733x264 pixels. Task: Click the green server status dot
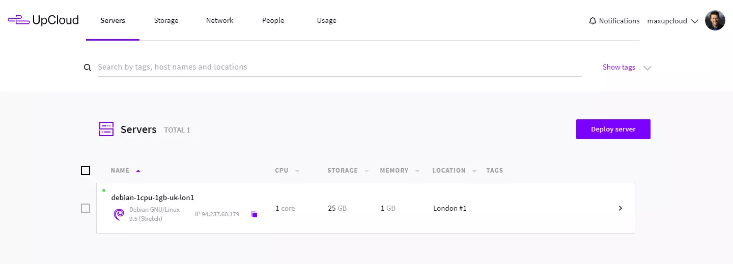click(x=104, y=190)
